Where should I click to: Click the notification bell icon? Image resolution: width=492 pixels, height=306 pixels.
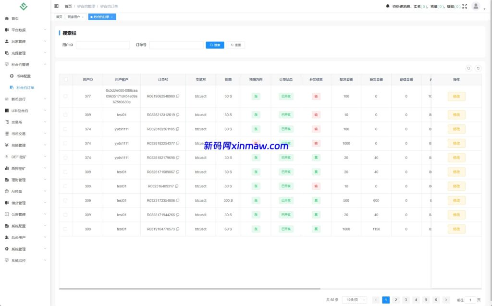coord(388,6)
